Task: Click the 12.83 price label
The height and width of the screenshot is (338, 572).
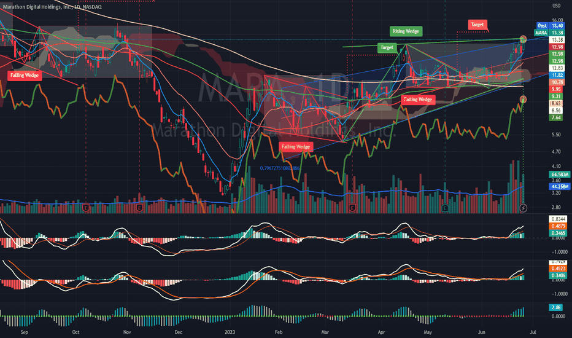Action: (557, 68)
